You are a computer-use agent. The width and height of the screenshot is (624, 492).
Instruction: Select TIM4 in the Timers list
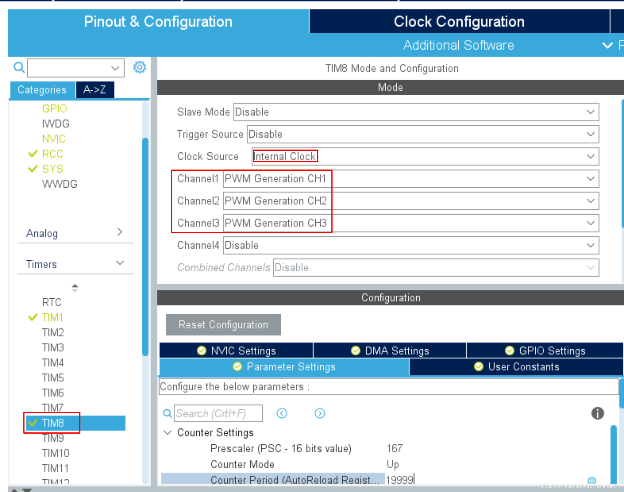tap(53, 362)
